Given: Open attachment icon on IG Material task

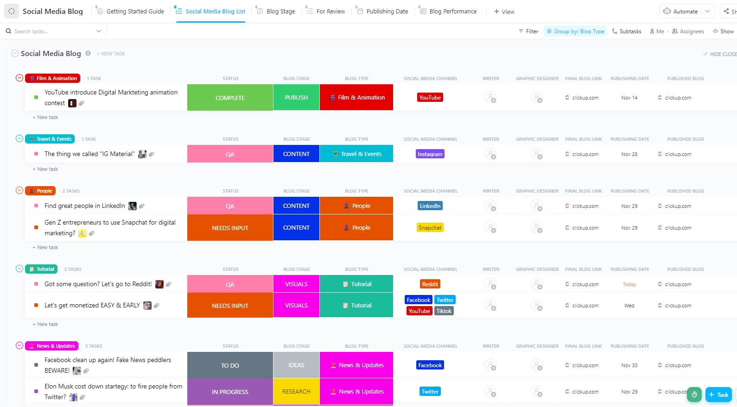Looking at the screenshot, I should click(152, 154).
